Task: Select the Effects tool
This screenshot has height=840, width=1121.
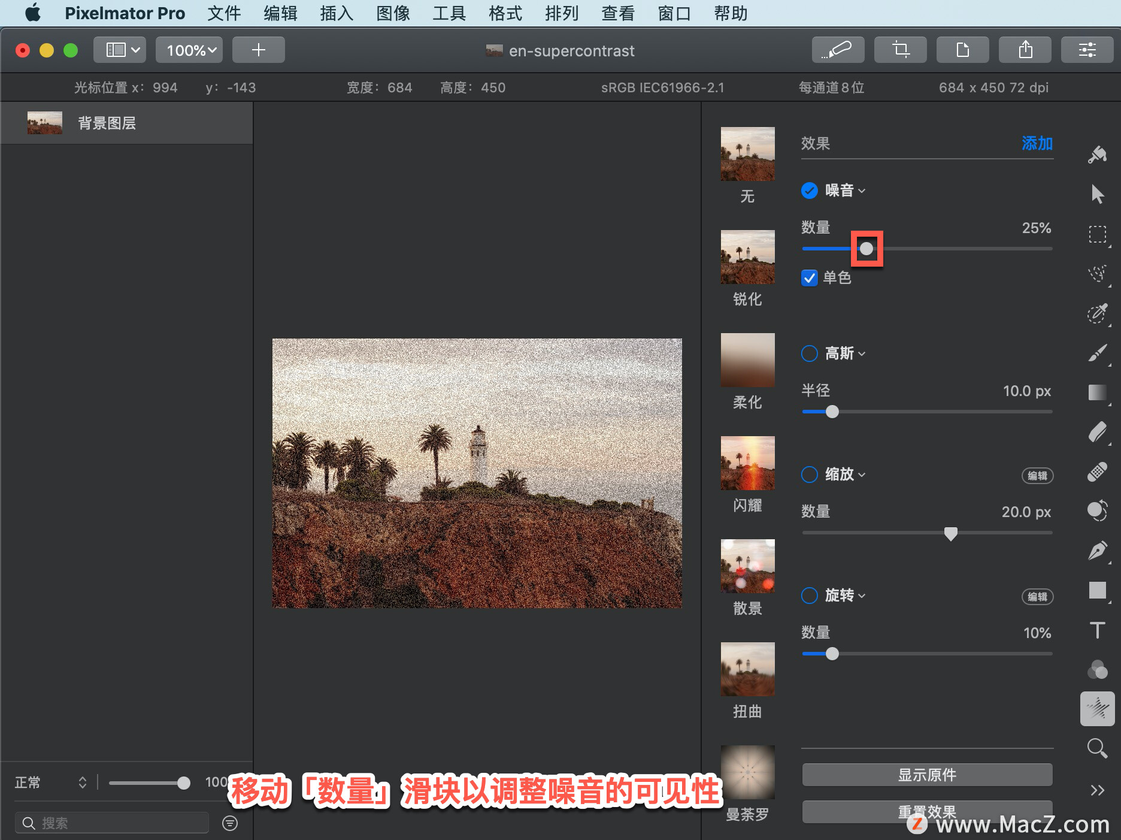Action: (x=1097, y=709)
